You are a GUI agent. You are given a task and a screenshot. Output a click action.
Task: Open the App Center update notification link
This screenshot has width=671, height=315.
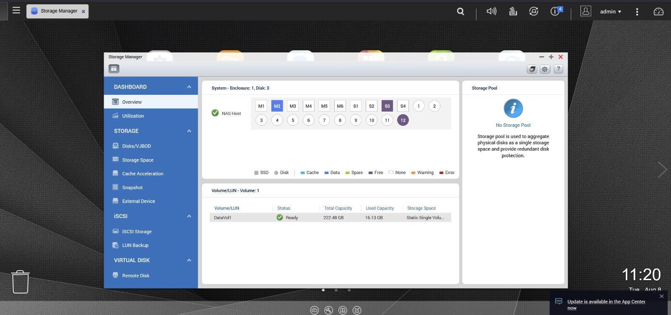(606, 305)
